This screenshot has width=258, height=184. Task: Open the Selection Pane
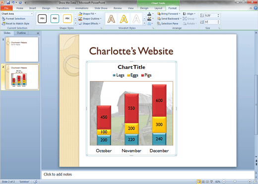(x=168, y=24)
